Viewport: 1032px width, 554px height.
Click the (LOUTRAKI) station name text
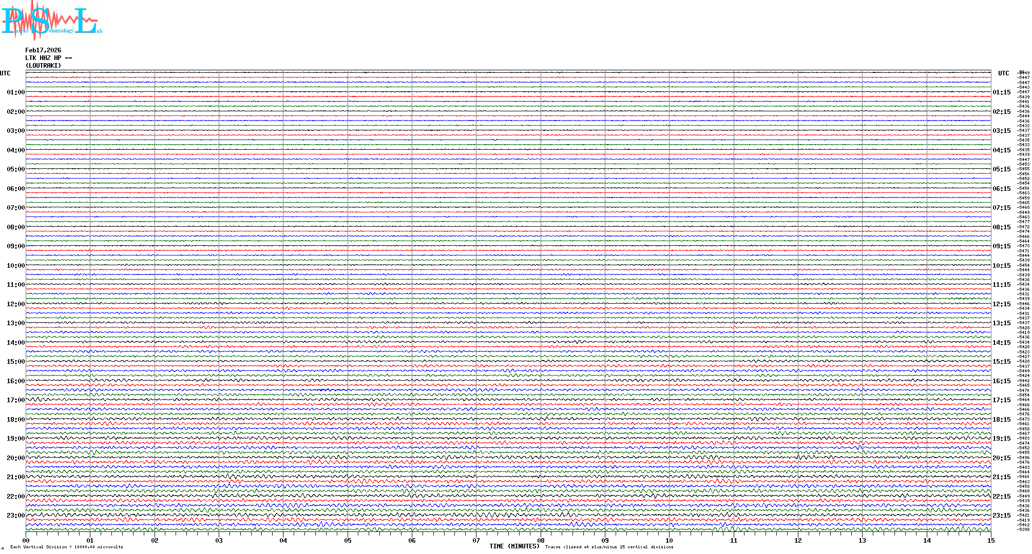pos(43,66)
